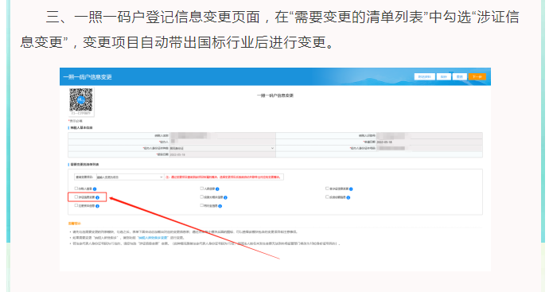Follow the blue hyperlink in the hints list
This screenshot has width=553, height=292.
click(x=152, y=238)
